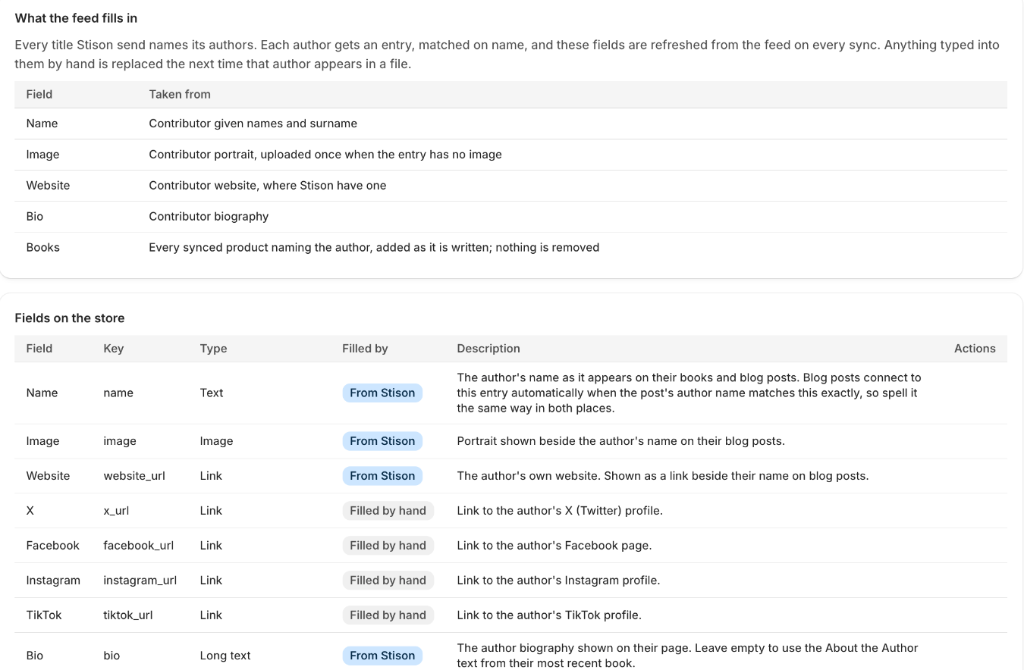Viewport: 1024px width, 670px height.
Task: Click the 'Actions' column header
Action: click(975, 349)
